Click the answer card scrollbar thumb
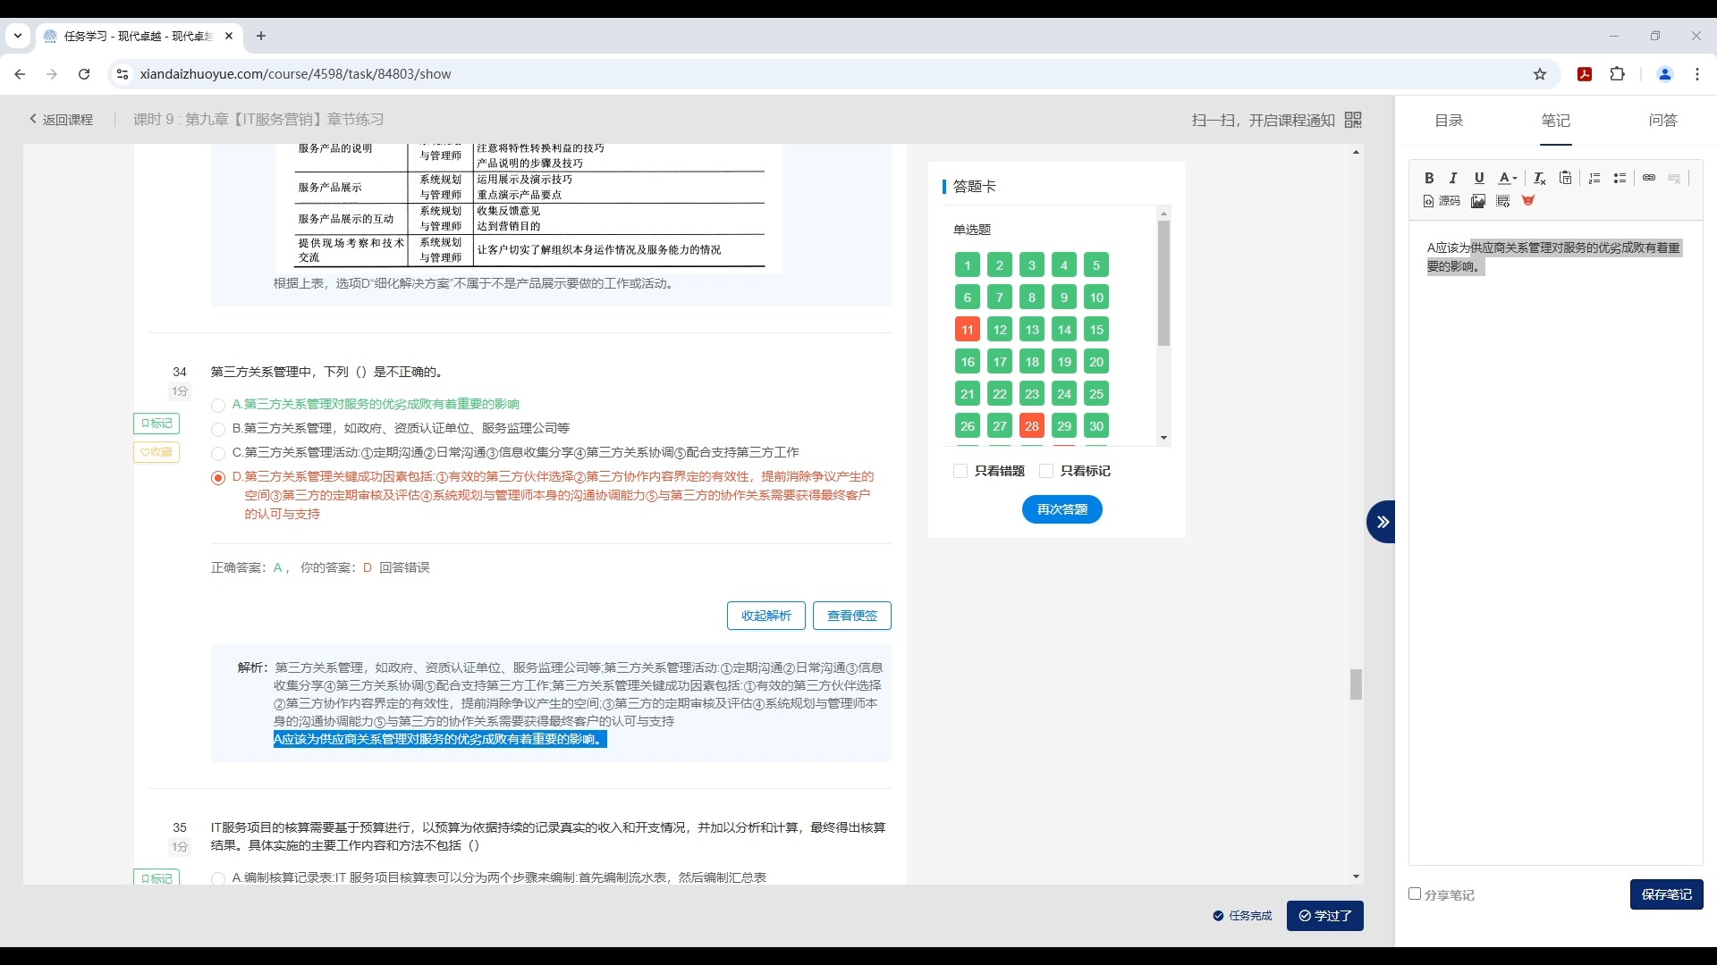Screen dimensions: 1717x965 click(x=1163, y=283)
